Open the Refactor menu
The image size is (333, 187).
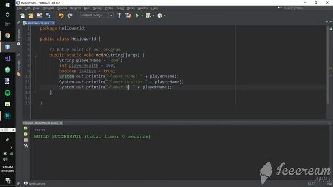point(75,8)
